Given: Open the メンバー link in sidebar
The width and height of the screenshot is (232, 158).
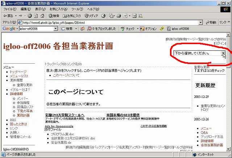Looking at the screenshot, I should [x=22, y=99].
